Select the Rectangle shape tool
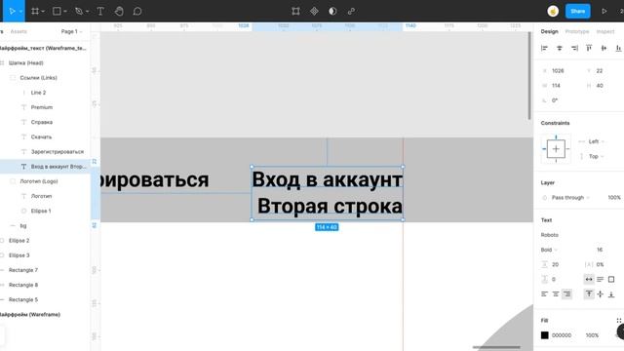This screenshot has width=624, height=351. [x=57, y=11]
